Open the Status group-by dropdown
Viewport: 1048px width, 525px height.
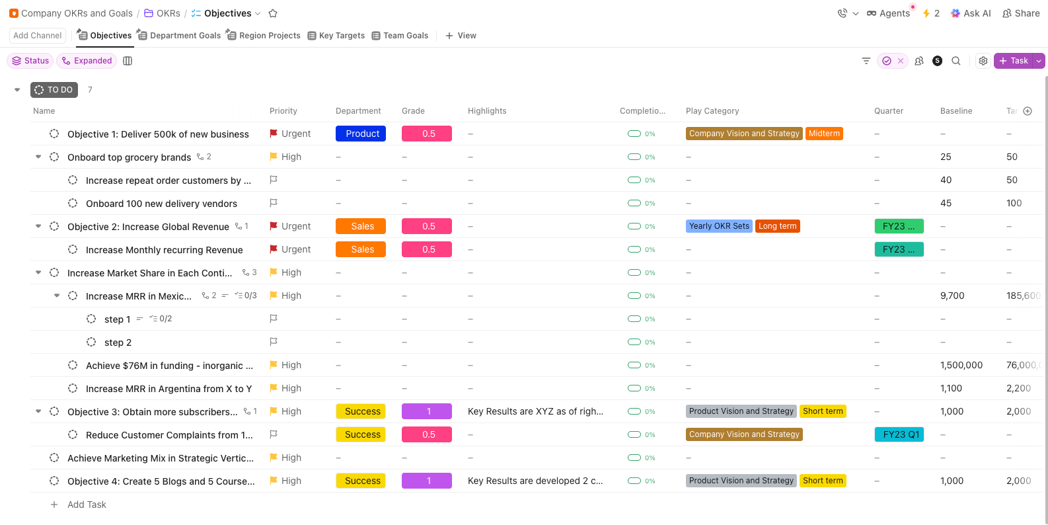click(x=30, y=61)
